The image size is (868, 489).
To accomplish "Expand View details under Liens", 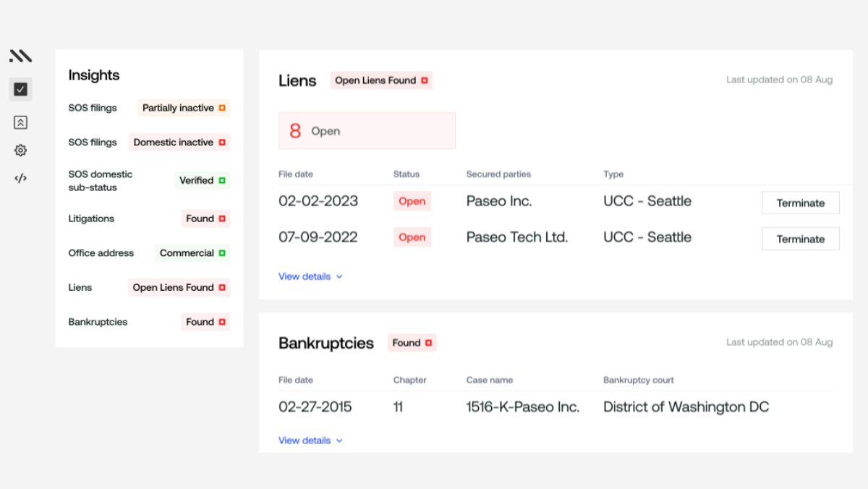I will coord(305,276).
